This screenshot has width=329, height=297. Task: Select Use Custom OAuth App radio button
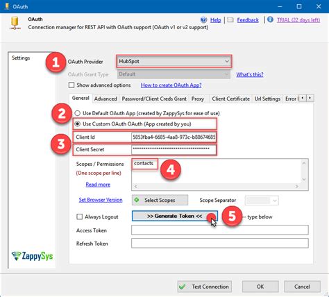pos(77,124)
